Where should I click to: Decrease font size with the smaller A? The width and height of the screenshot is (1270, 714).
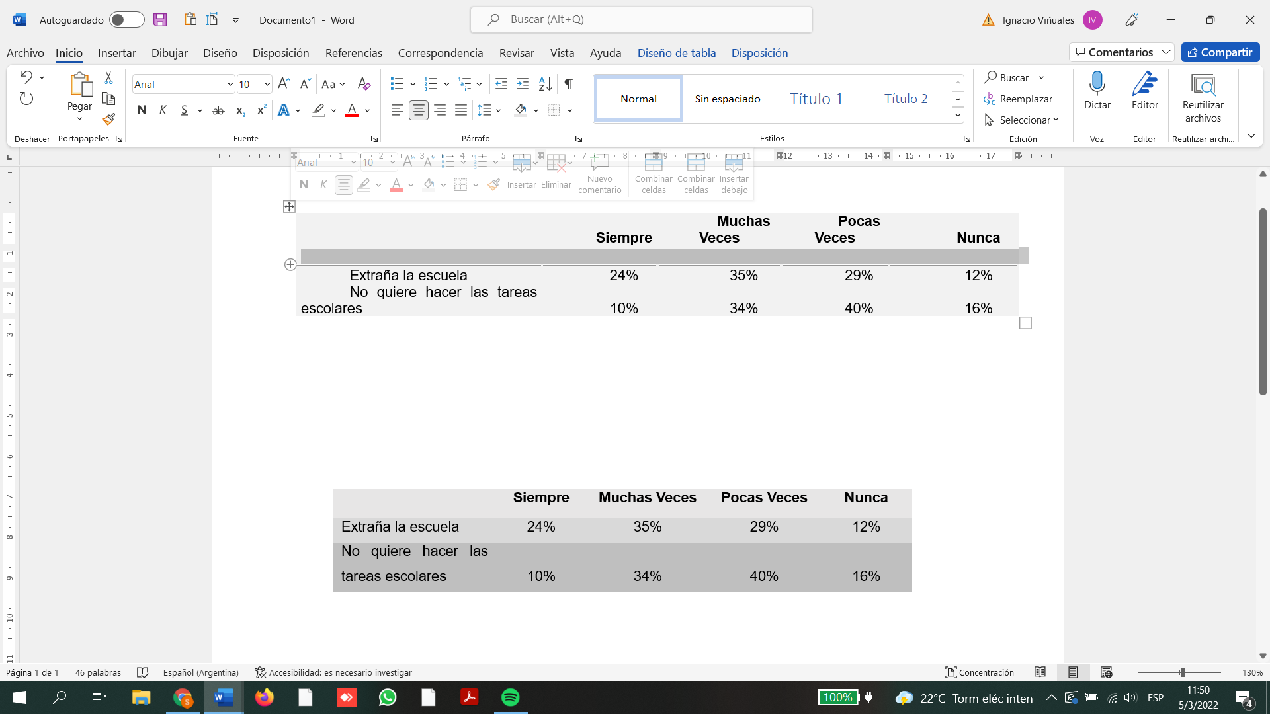click(305, 84)
